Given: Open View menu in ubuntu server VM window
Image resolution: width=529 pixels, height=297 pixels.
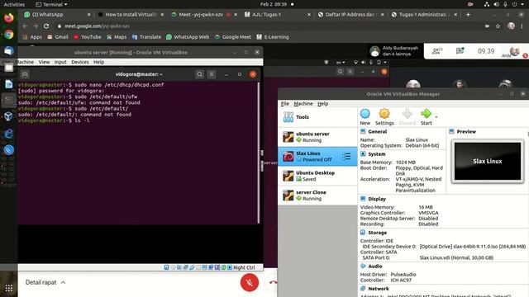Looking at the screenshot, I should 44,62.
